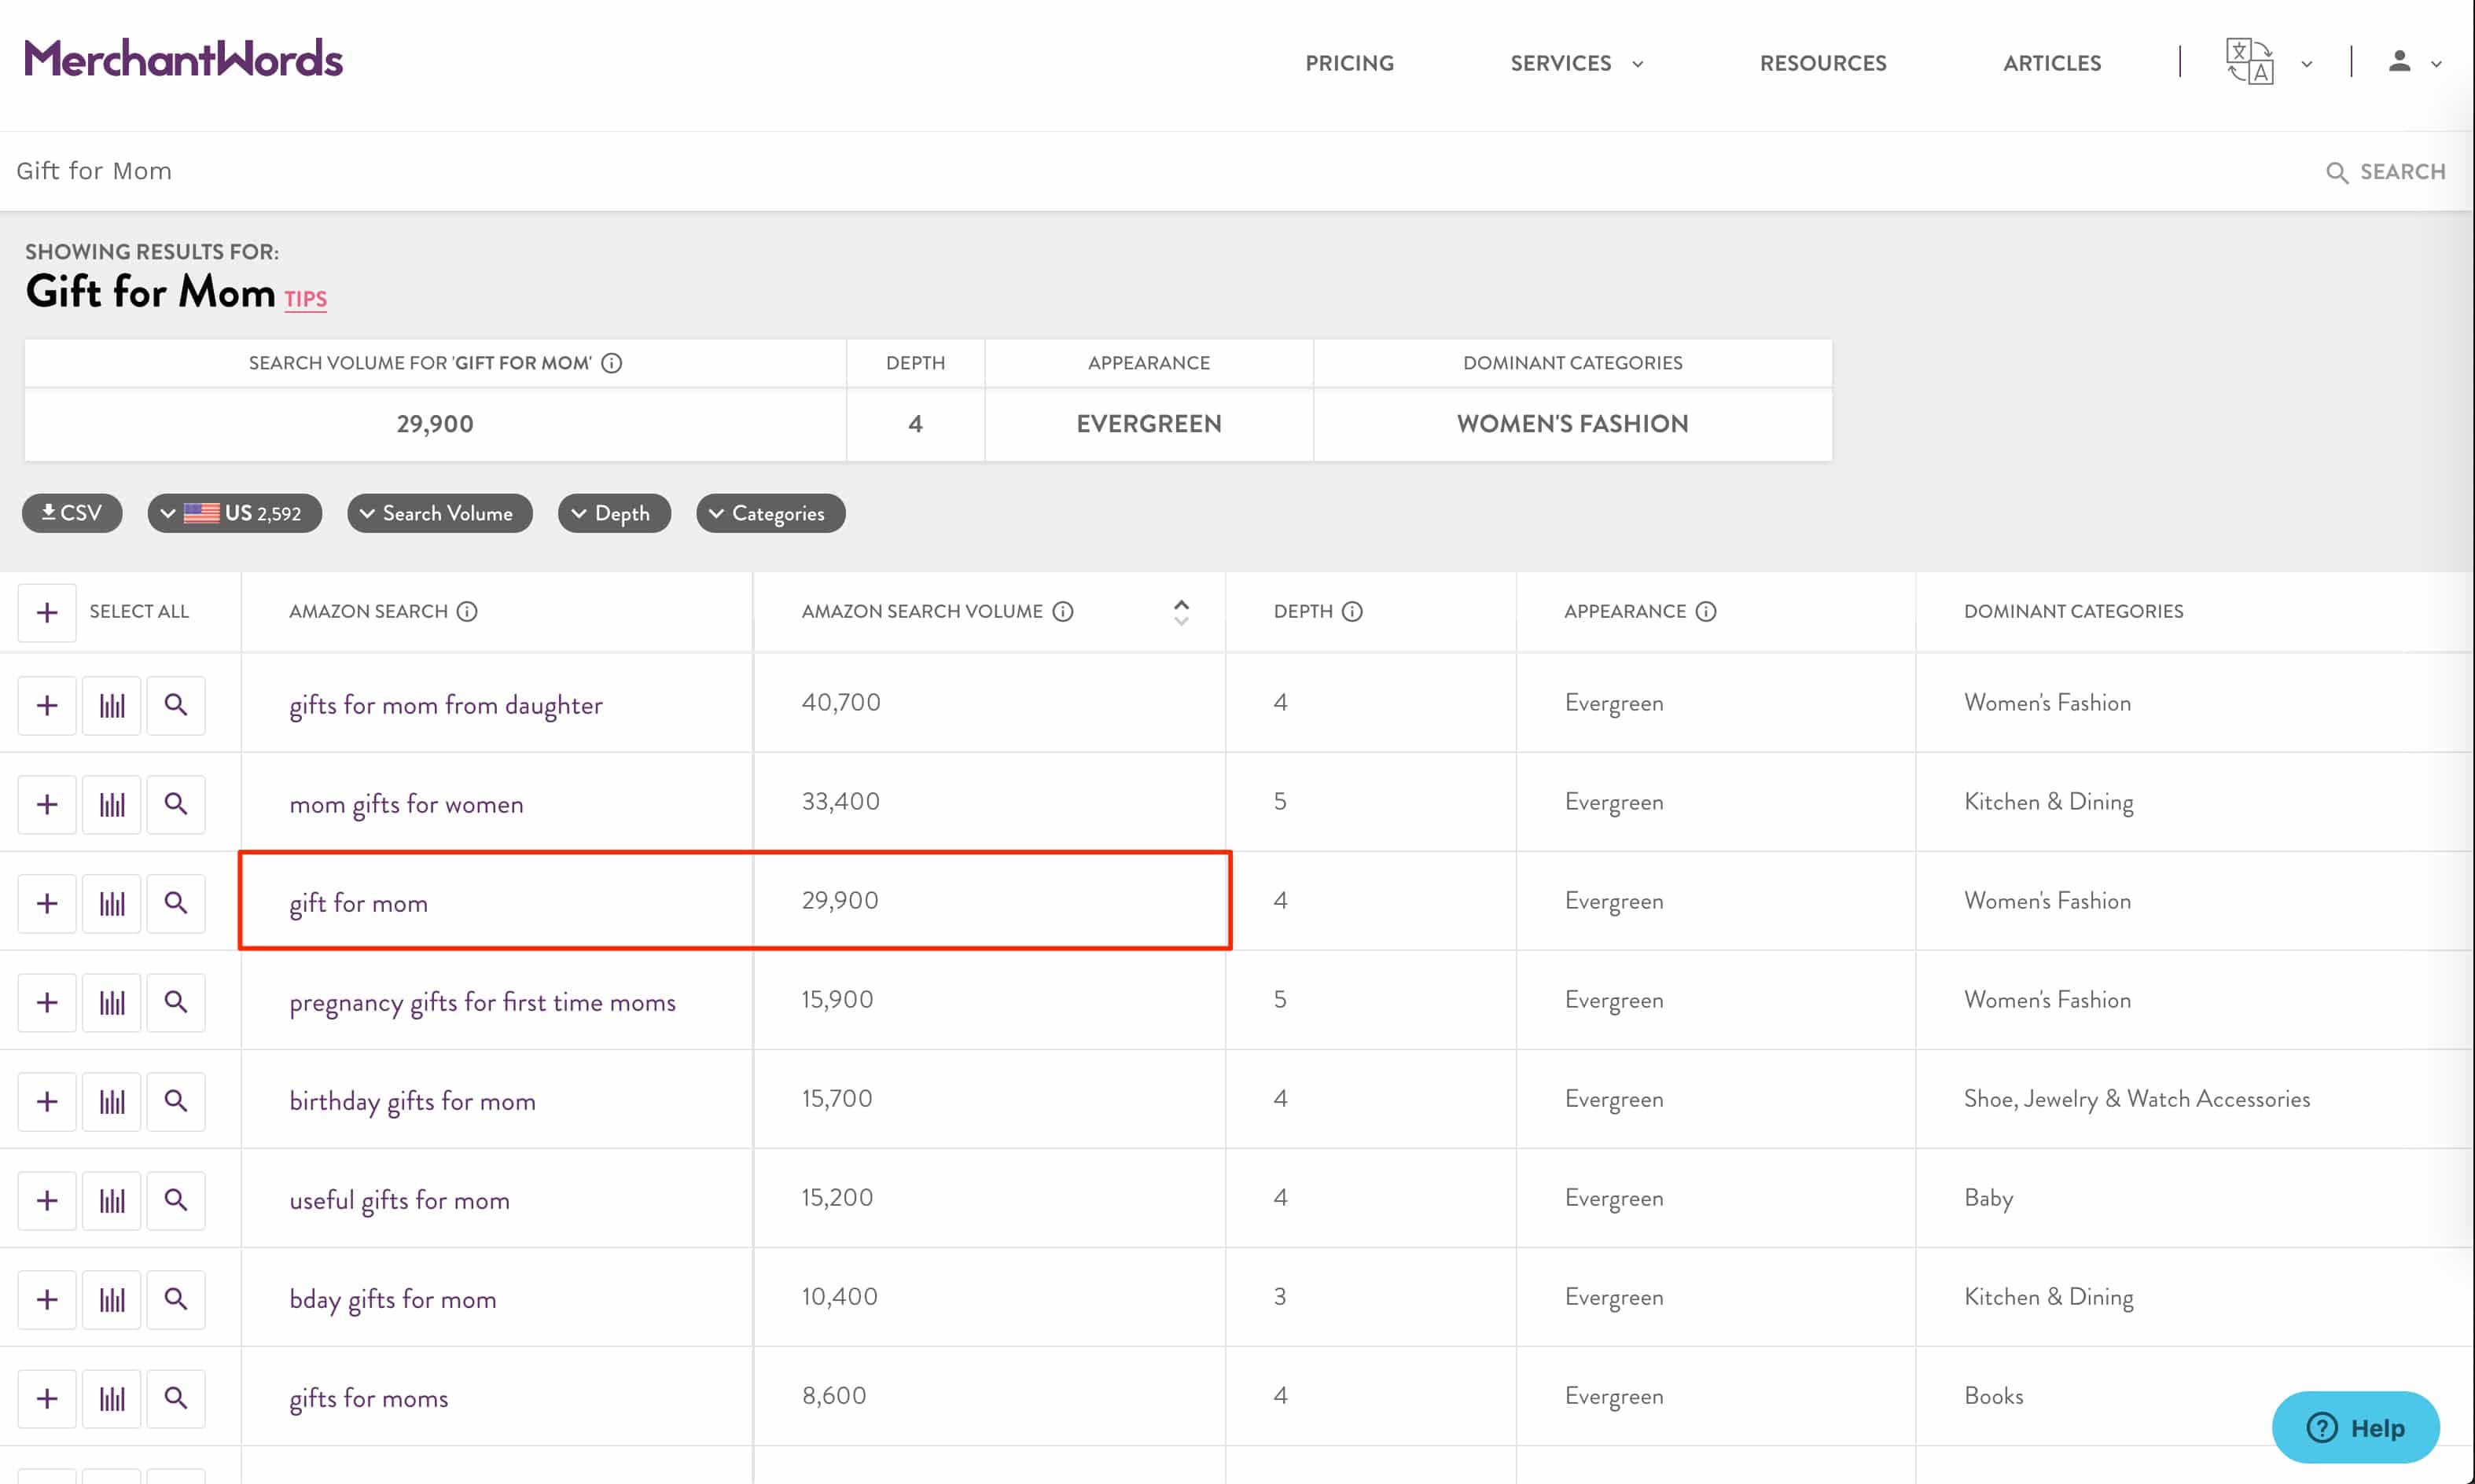Toggle the Select All plus box
Image resolution: width=2475 pixels, height=1484 pixels.
click(x=47, y=612)
